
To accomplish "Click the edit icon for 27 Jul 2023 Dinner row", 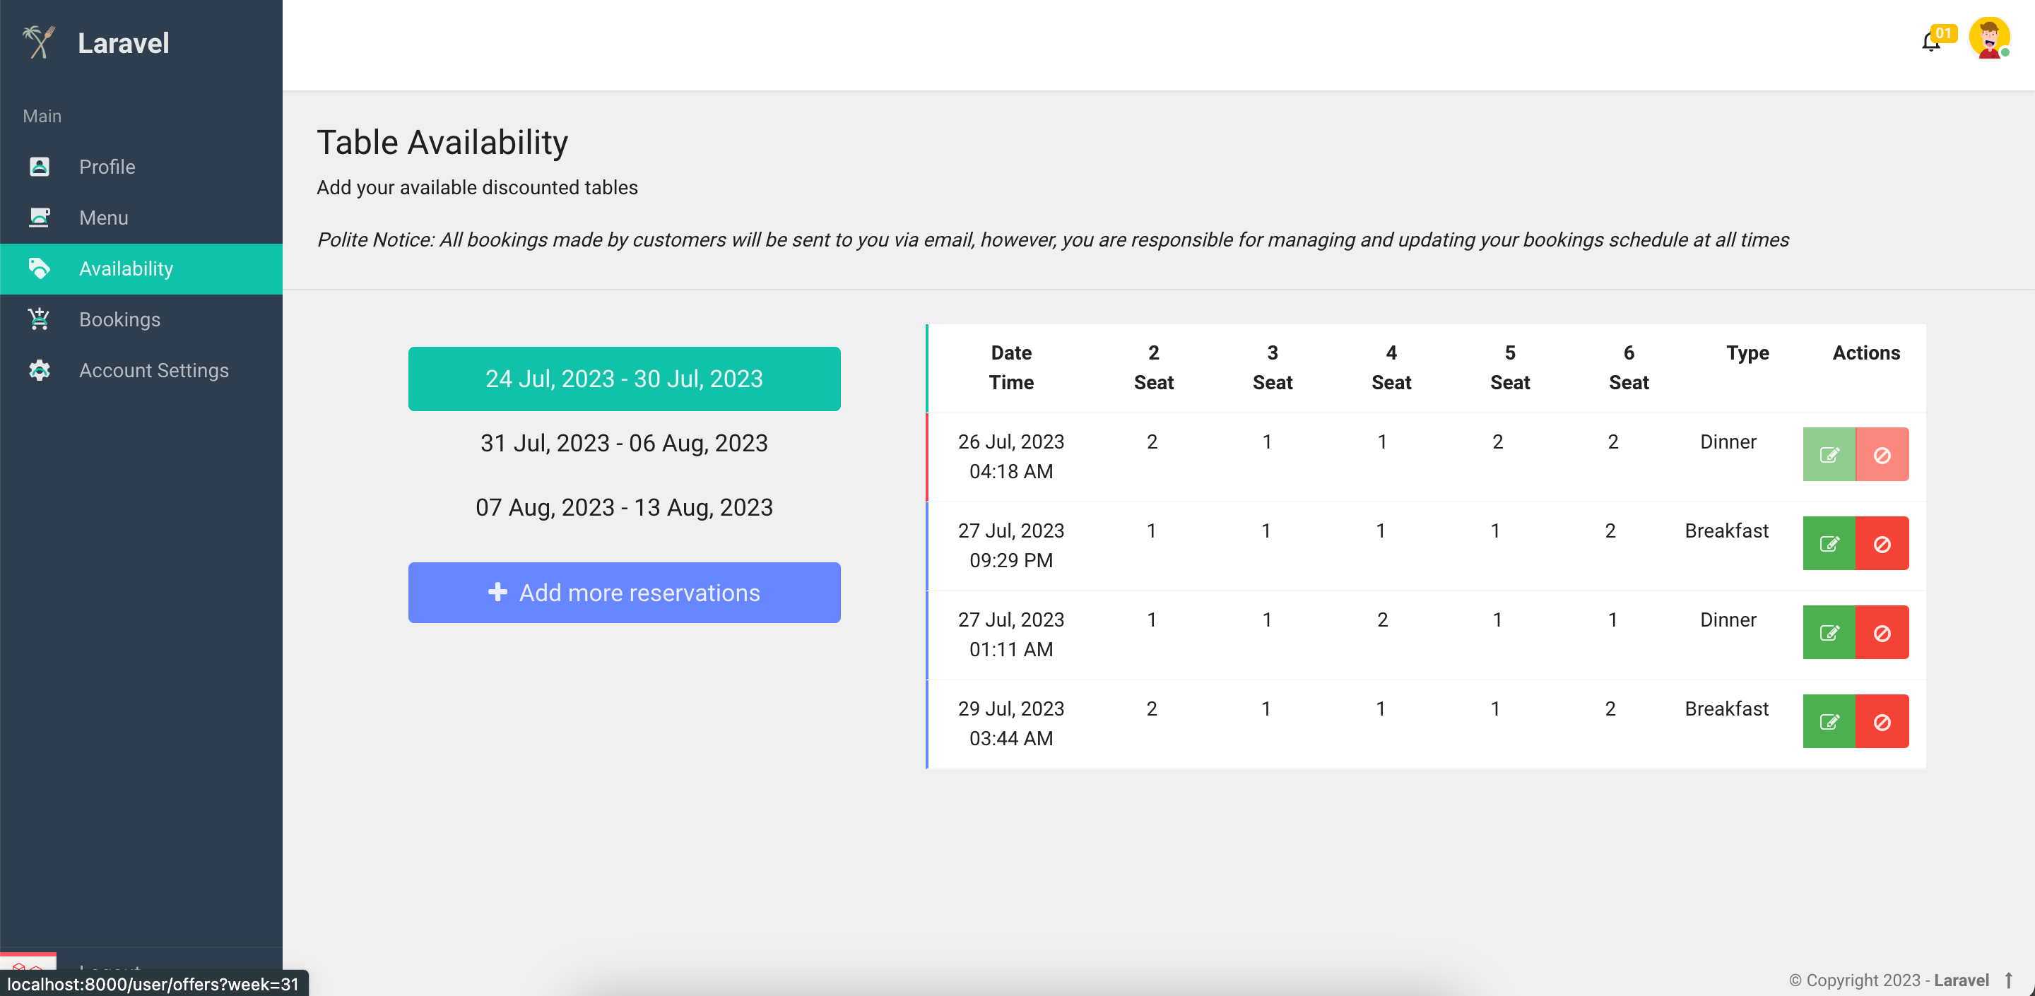I will click(1830, 632).
